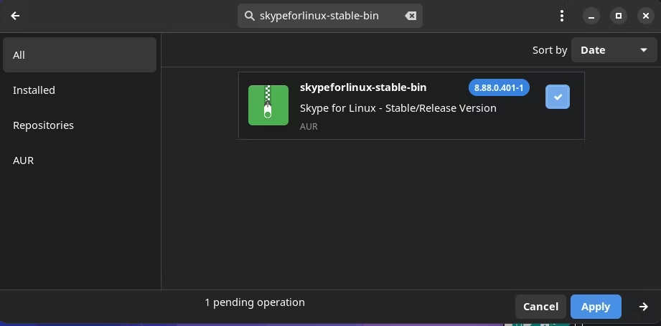Open the Repositories category
Viewport: 661px width, 326px height.
80,125
